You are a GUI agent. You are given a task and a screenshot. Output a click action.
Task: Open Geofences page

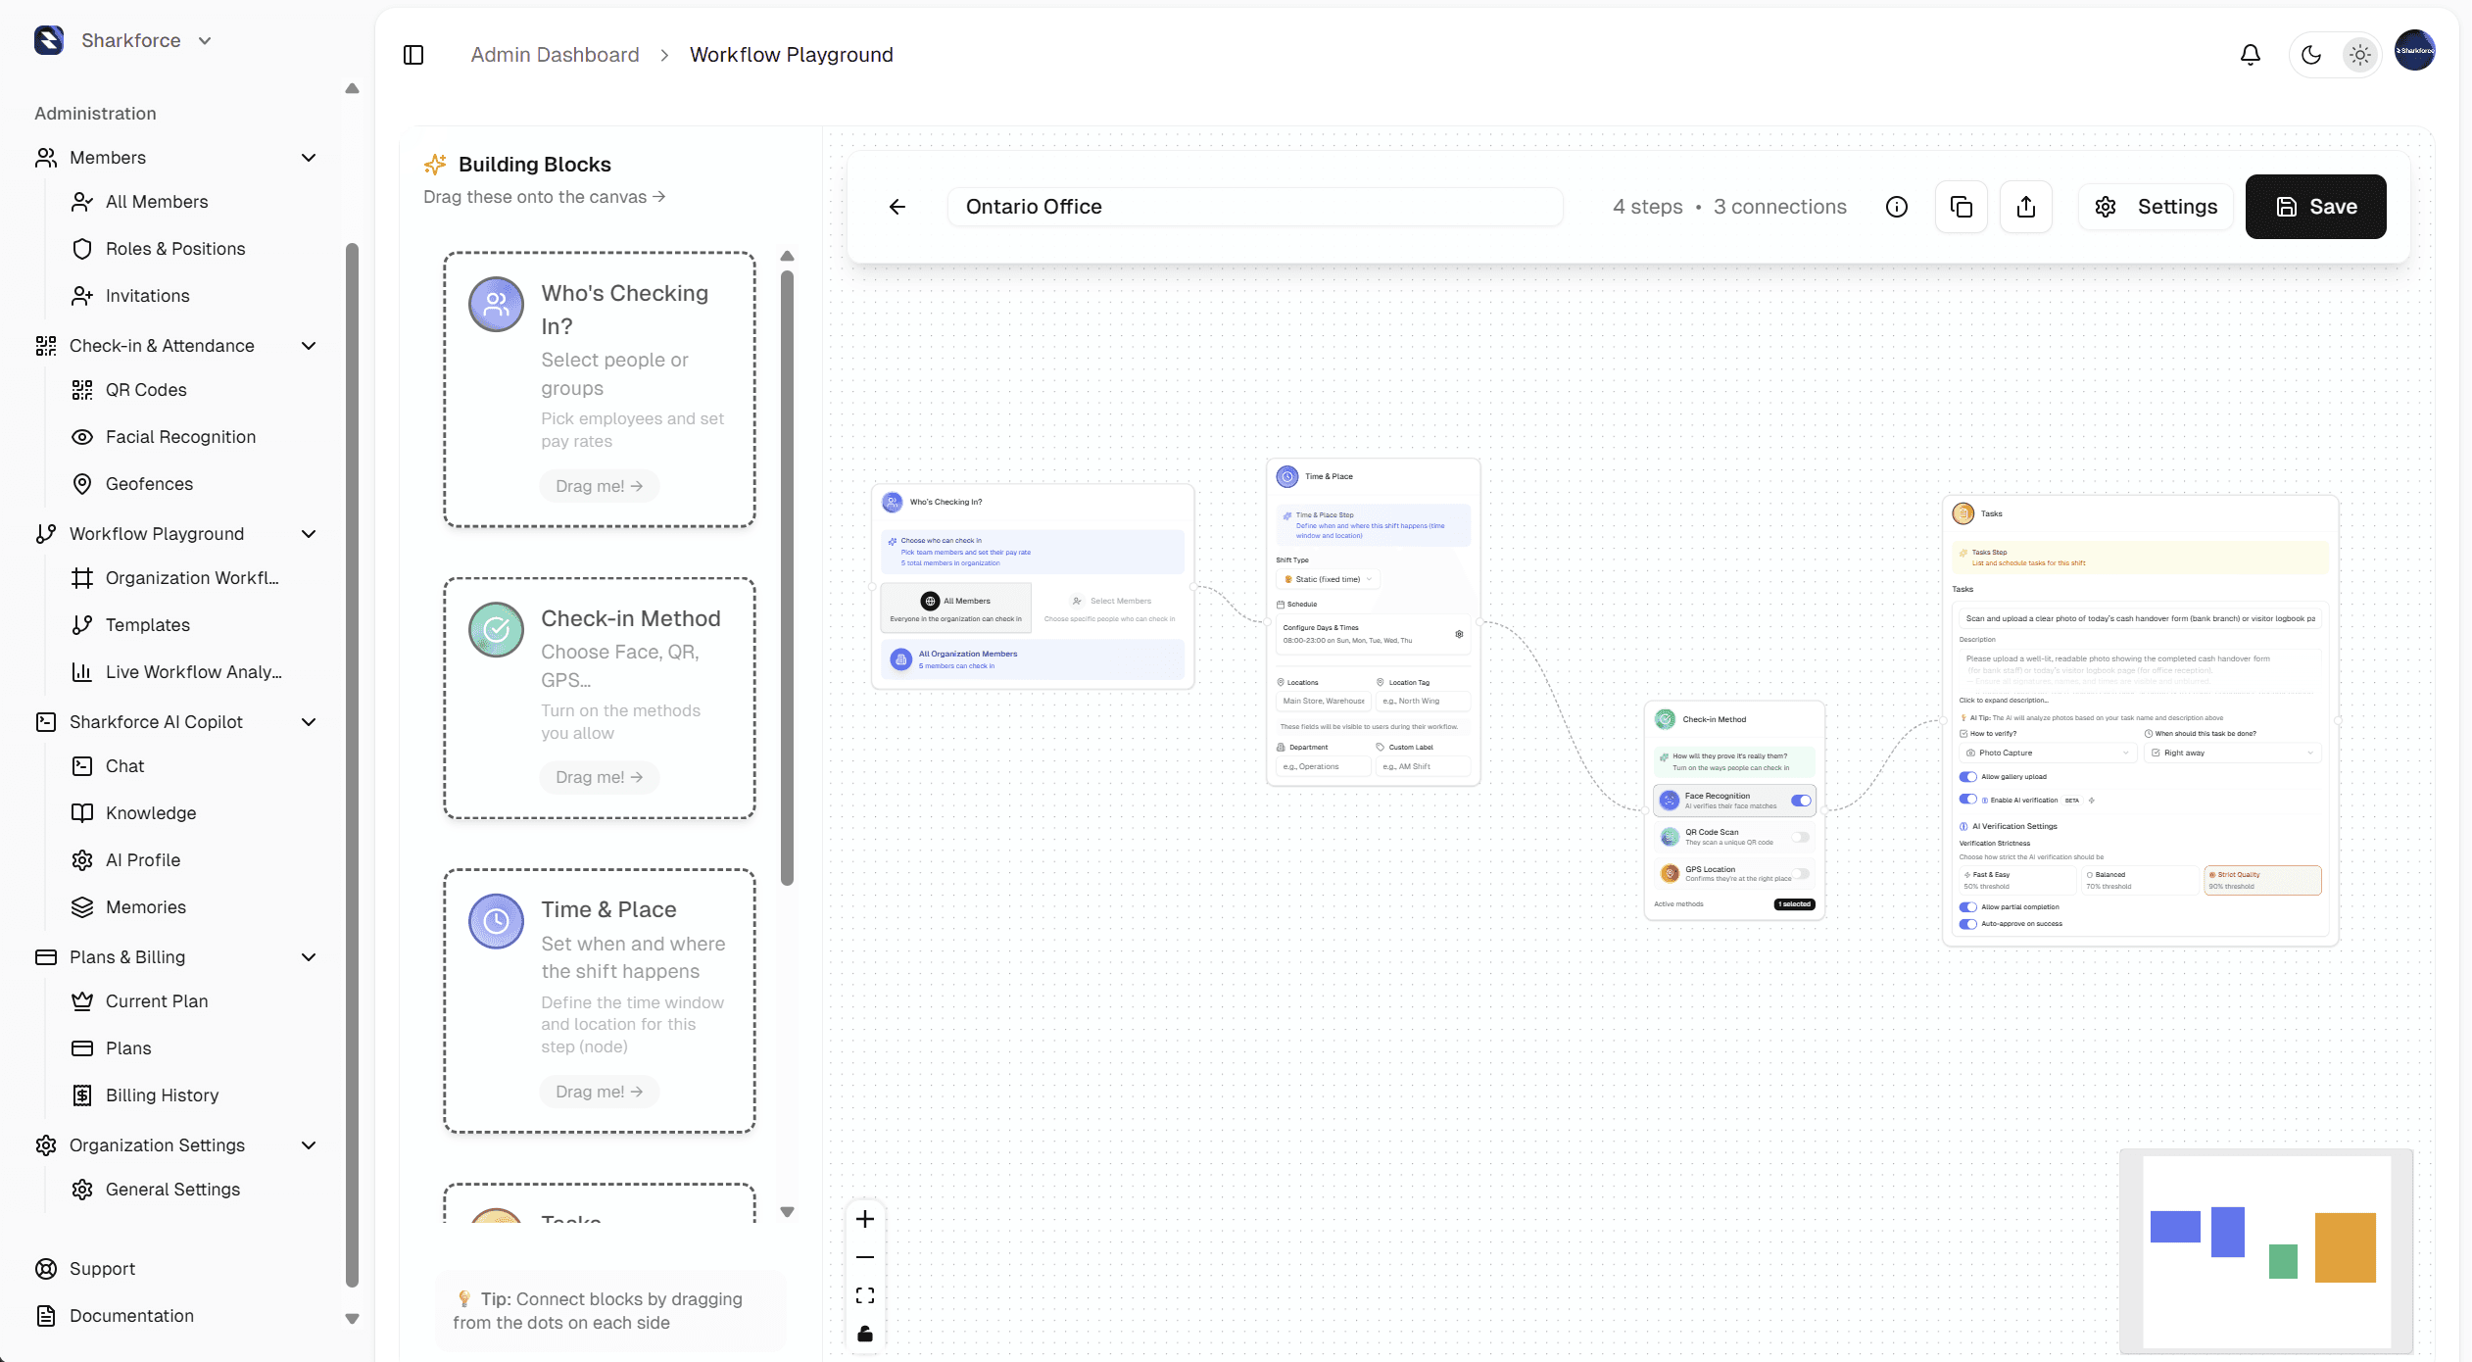click(149, 484)
